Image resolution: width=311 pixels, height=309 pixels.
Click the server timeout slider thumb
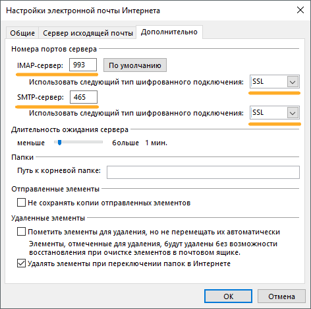(59, 143)
